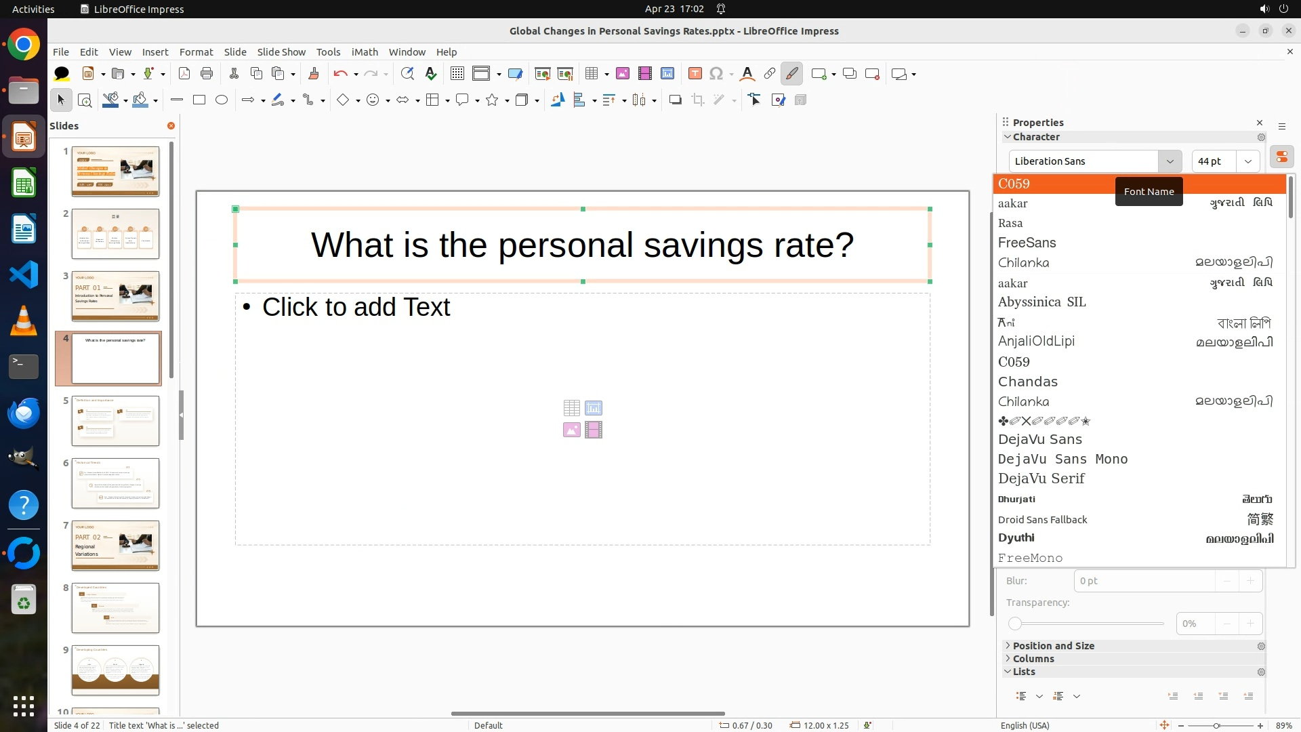Open the Format menu

pyautogui.click(x=196, y=52)
